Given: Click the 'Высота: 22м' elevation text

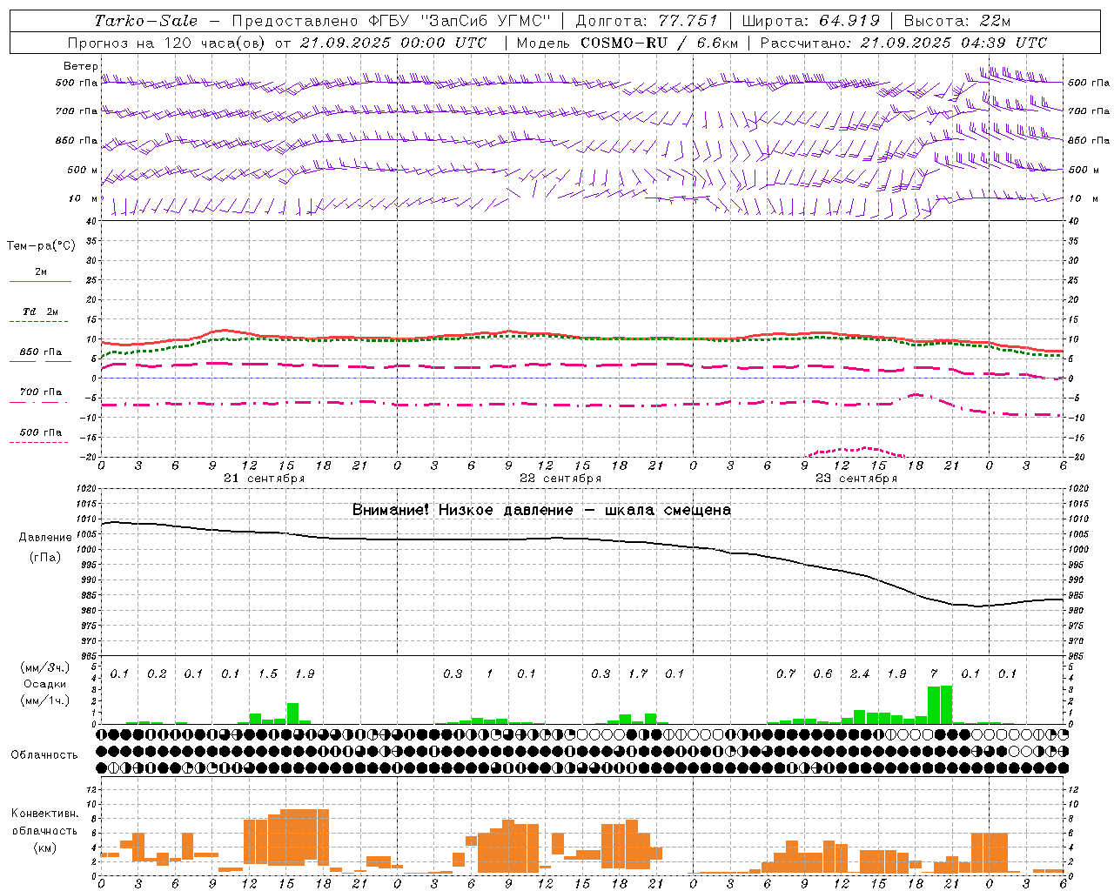Looking at the screenshot, I should (x=957, y=21).
